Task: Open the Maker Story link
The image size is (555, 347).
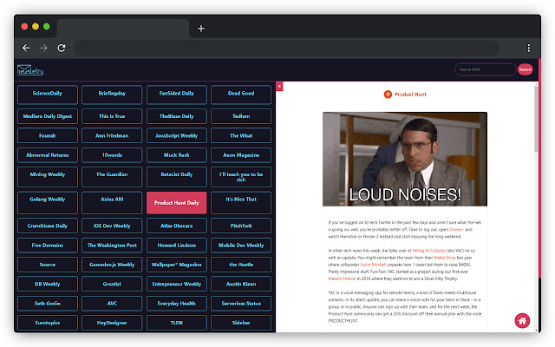Action: (445, 258)
